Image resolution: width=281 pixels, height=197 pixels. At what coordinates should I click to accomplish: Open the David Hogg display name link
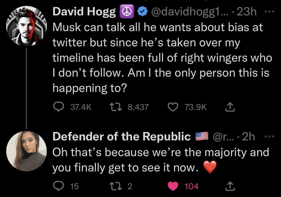[x=84, y=12]
